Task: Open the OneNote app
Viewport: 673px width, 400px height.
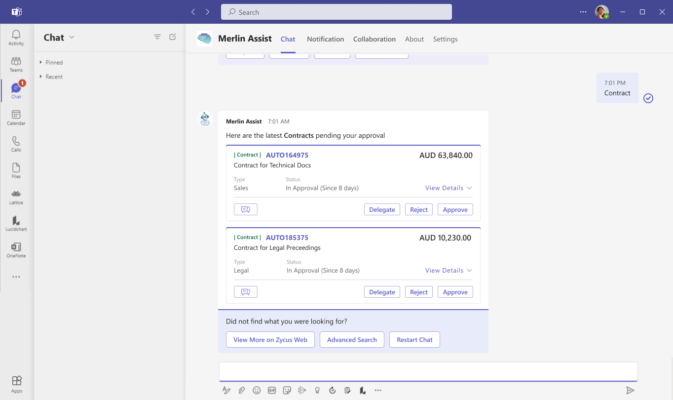Action: 16,250
